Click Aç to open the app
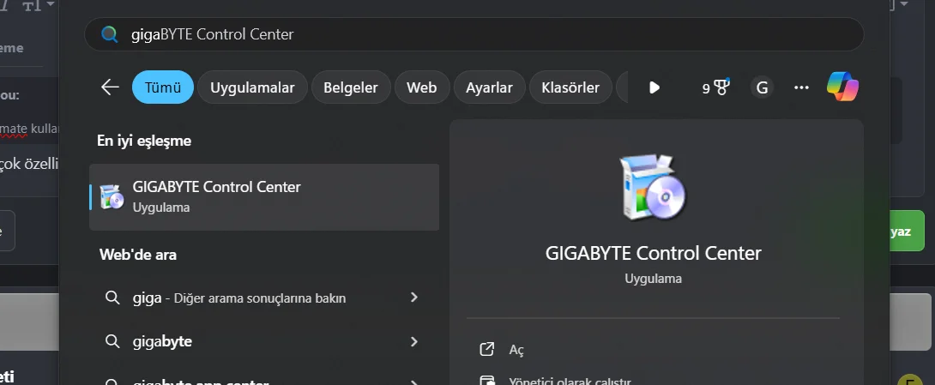The height and width of the screenshot is (385, 935). (x=516, y=350)
